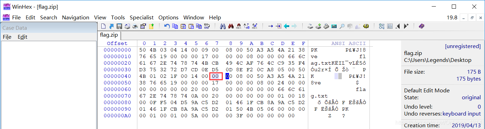Open Help contents purple book icon
Viewport: 485px width, 129px height.
click(x=421, y=26)
